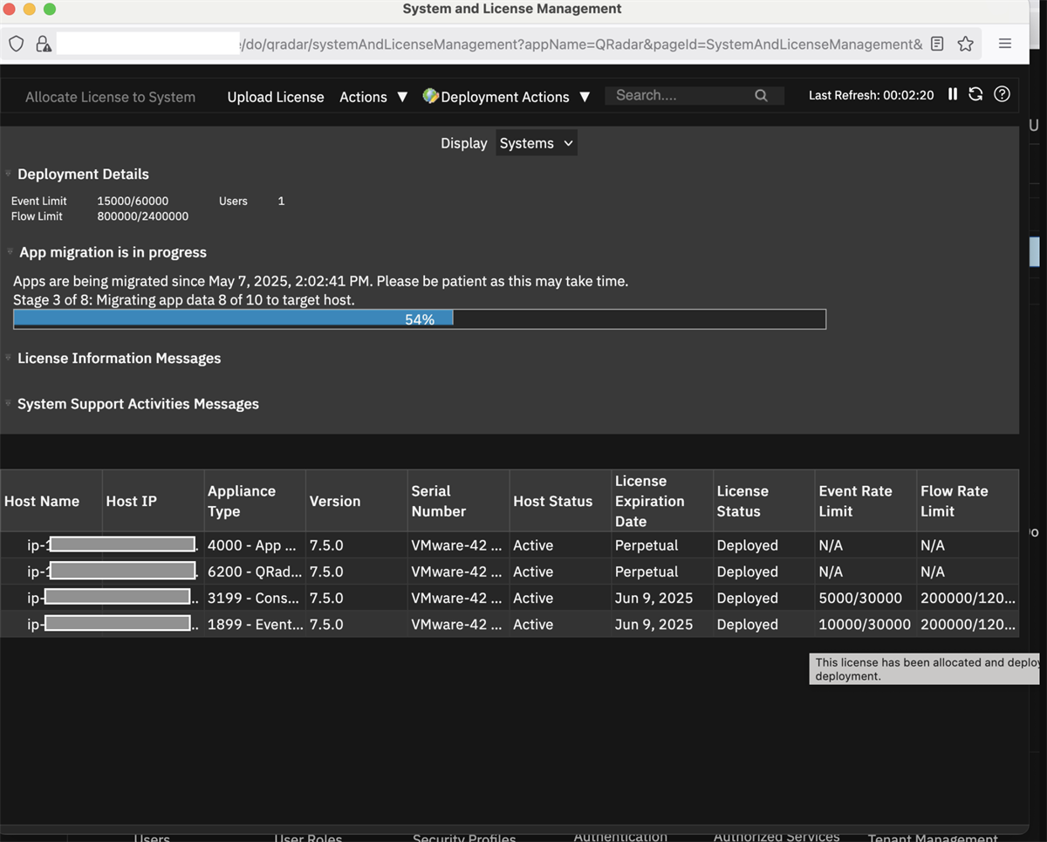The image size is (1047, 842).
Task: Sort by License Expiration Date column
Action: (x=662, y=501)
